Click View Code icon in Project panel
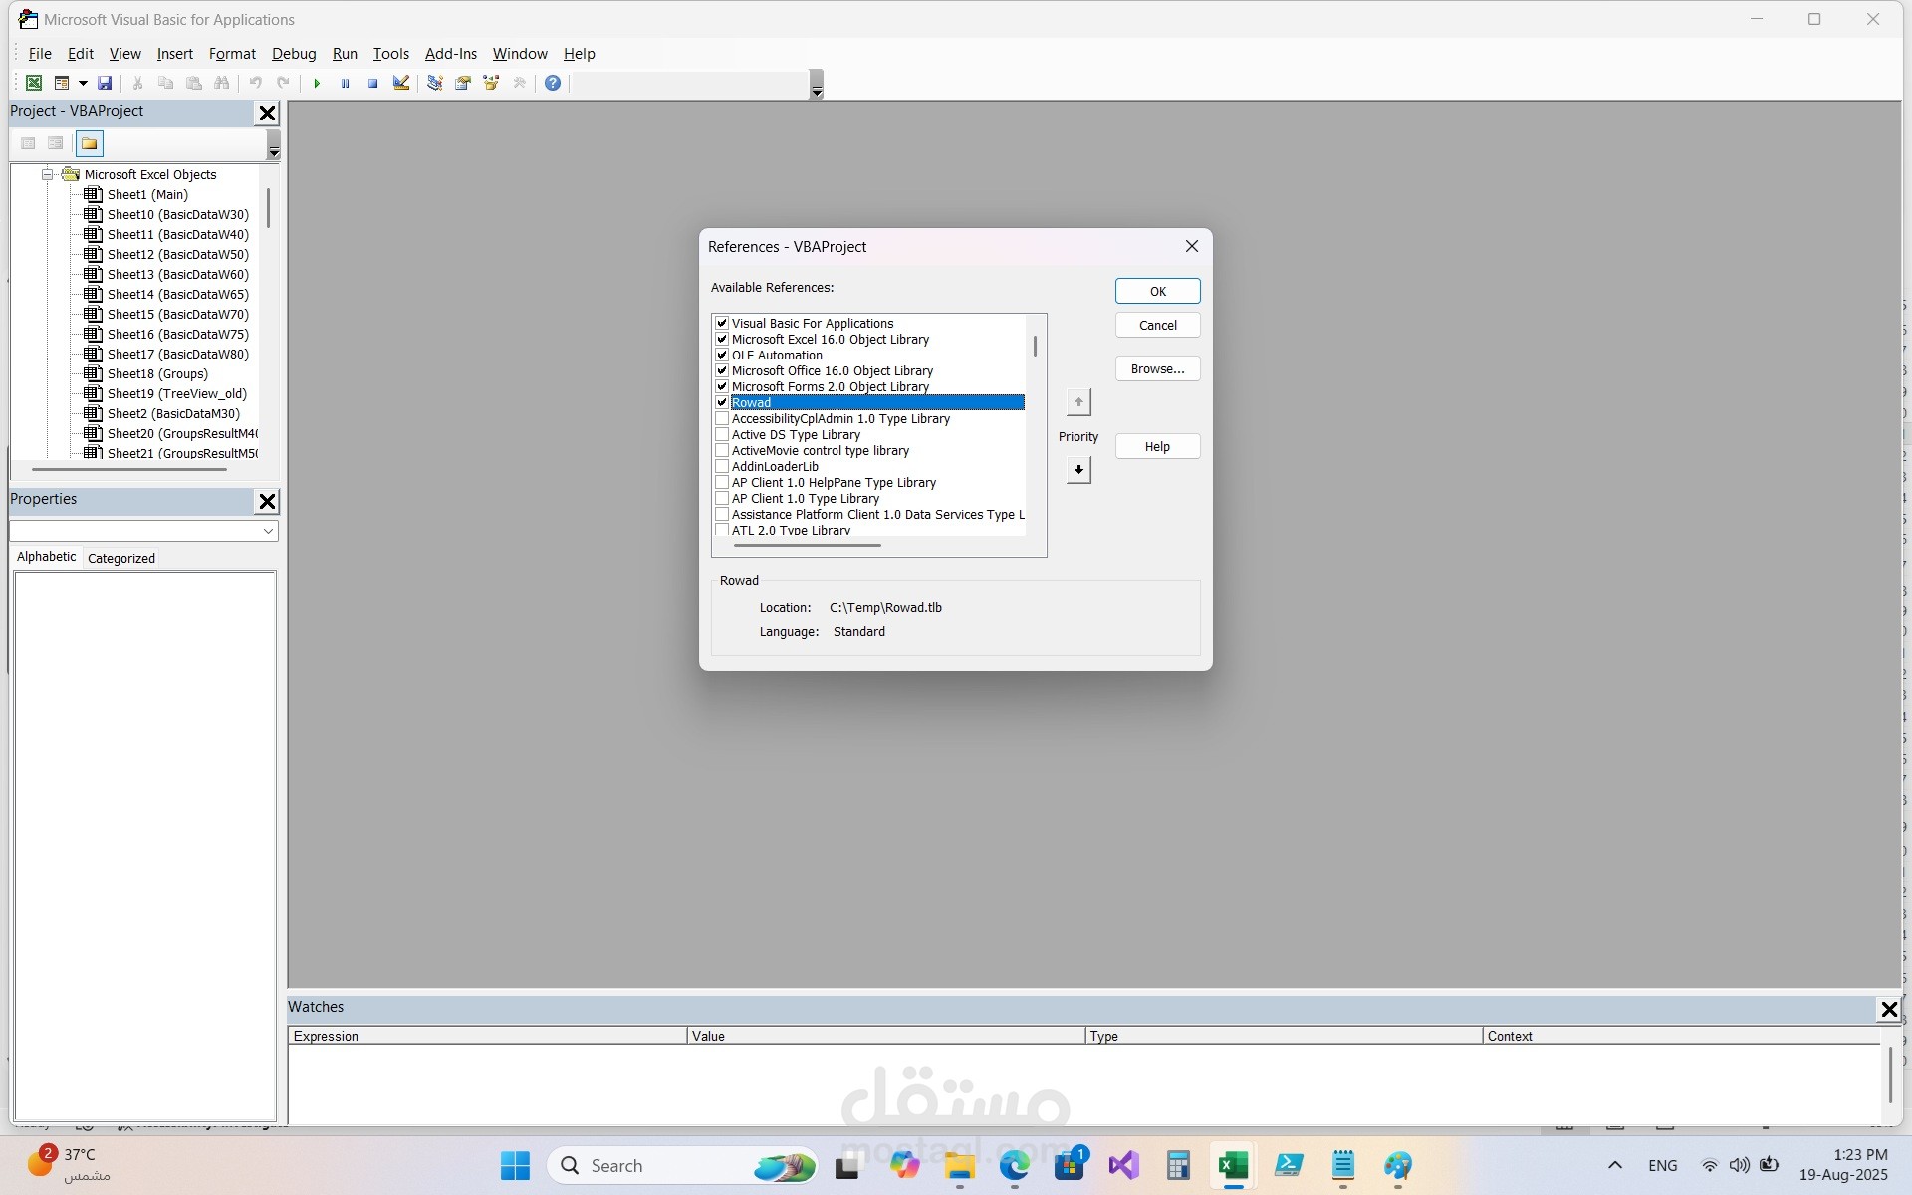Viewport: 1912px width, 1195px height. tap(28, 144)
